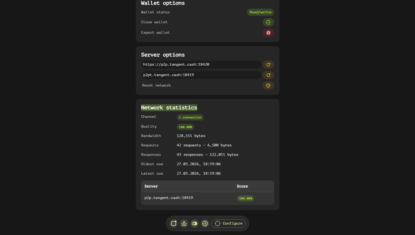
Task: Open the contactless waves icon
Action: pyautogui.click(x=205, y=223)
